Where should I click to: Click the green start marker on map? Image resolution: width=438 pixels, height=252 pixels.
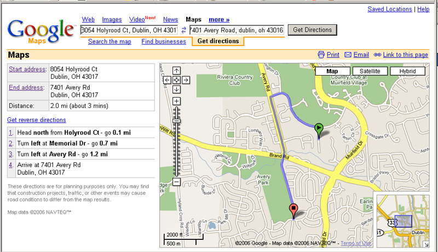[x=319, y=129]
